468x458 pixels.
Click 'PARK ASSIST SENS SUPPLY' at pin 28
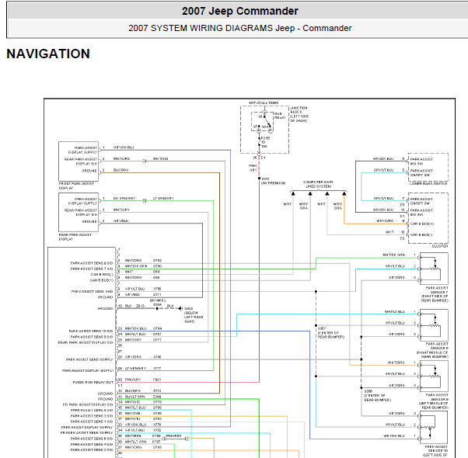click(x=89, y=359)
